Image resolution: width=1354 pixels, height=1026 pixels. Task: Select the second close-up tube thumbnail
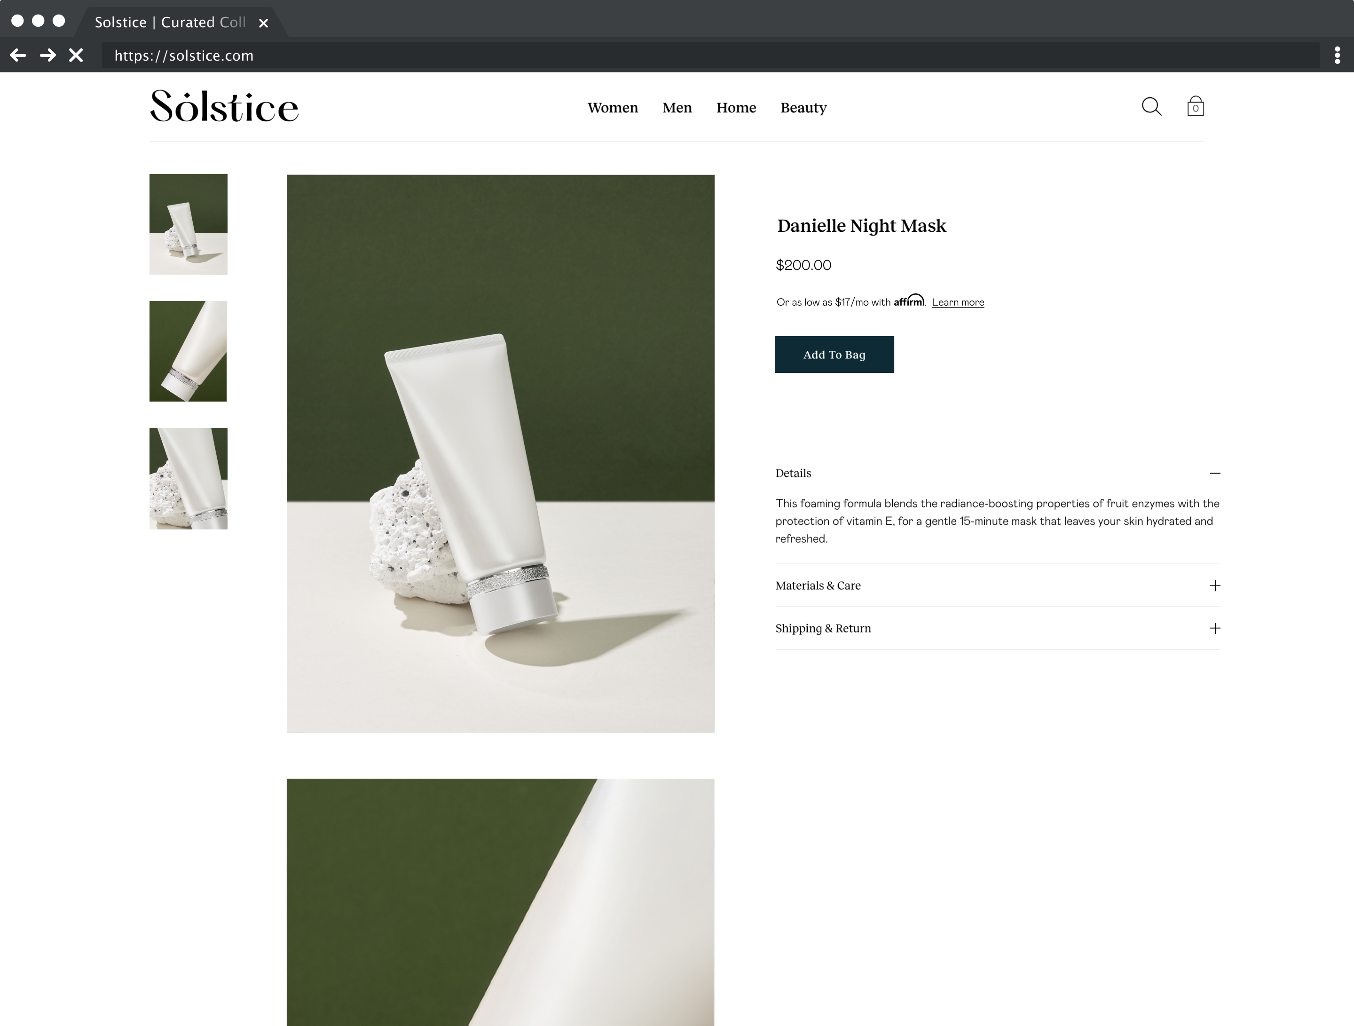pos(188,351)
